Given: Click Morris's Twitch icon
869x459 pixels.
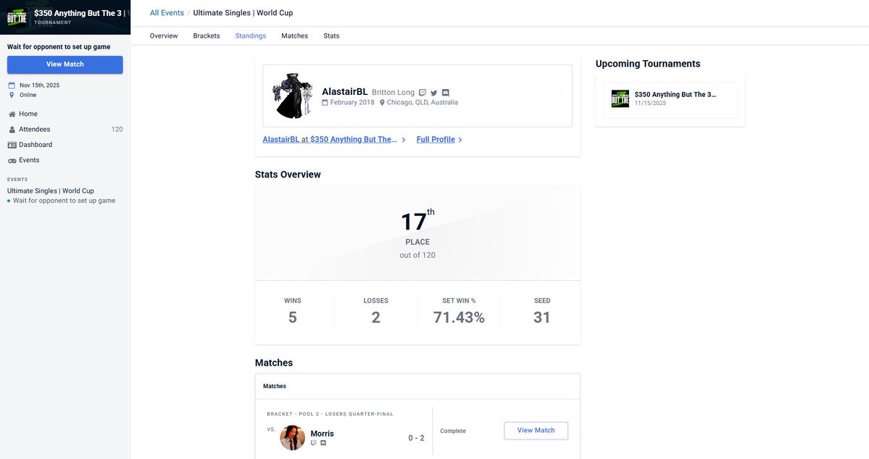Looking at the screenshot, I should click(x=314, y=443).
